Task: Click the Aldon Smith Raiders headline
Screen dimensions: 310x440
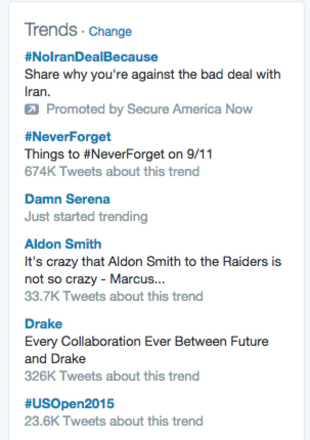Action: pyautogui.click(x=153, y=262)
